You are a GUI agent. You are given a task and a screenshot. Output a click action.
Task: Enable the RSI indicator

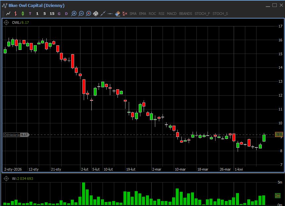161,14
